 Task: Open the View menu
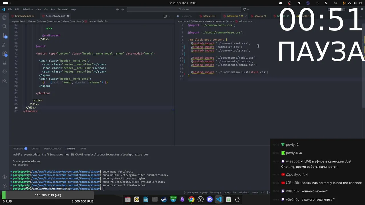[38, 9]
